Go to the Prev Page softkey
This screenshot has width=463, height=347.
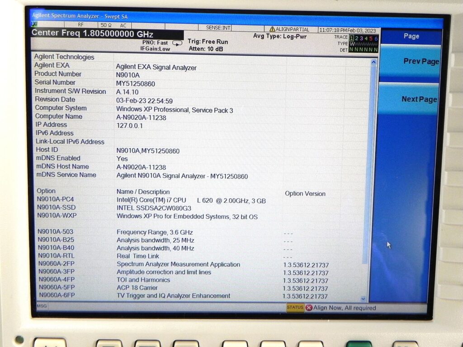[410, 61]
